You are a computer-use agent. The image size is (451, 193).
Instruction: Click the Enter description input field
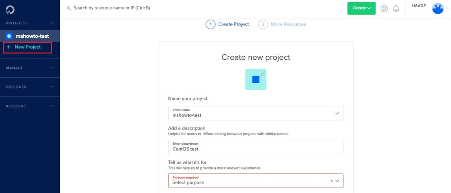pos(256,147)
